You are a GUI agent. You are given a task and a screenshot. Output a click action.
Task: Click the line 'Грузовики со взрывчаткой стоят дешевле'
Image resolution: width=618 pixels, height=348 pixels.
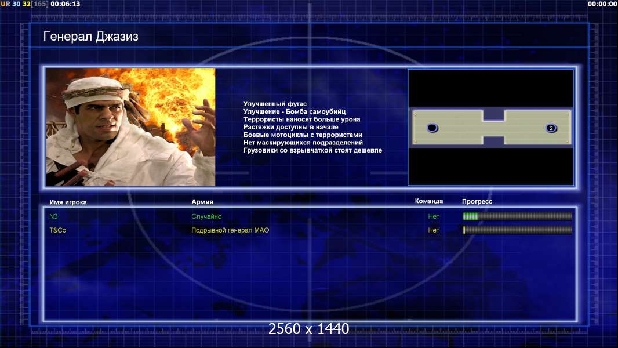[x=312, y=150]
